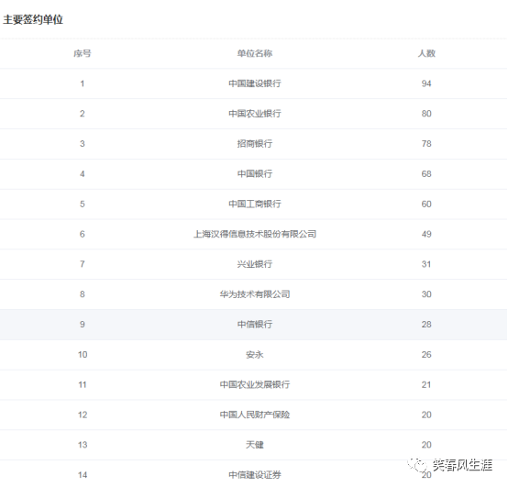Click headcount 20 for 中国人民财产保险
The image size is (508, 487).
click(426, 415)
